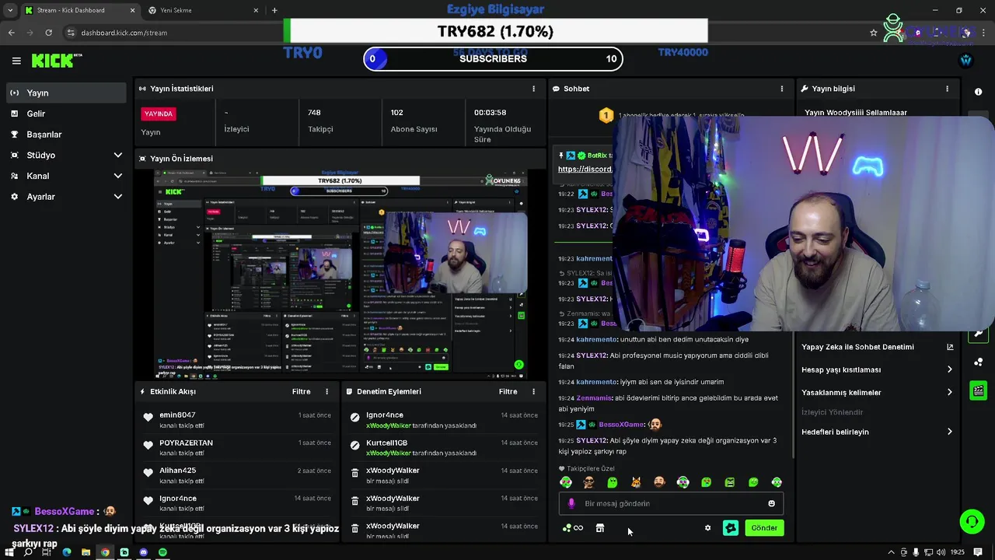Click the subscriber goal progress bar
This screenshot has height=560, width=995.
493,59
